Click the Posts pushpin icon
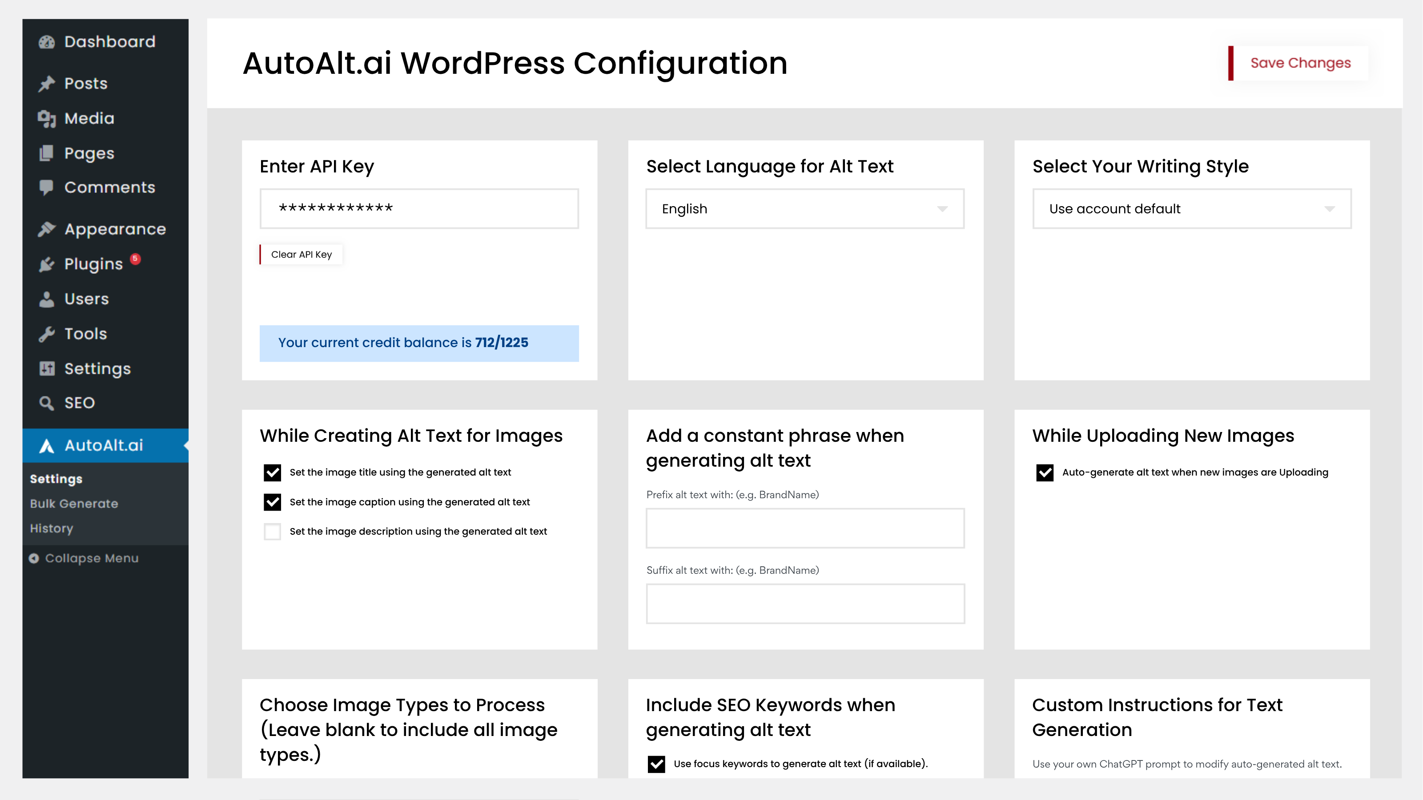The image size is (1423, 800). 47,84
